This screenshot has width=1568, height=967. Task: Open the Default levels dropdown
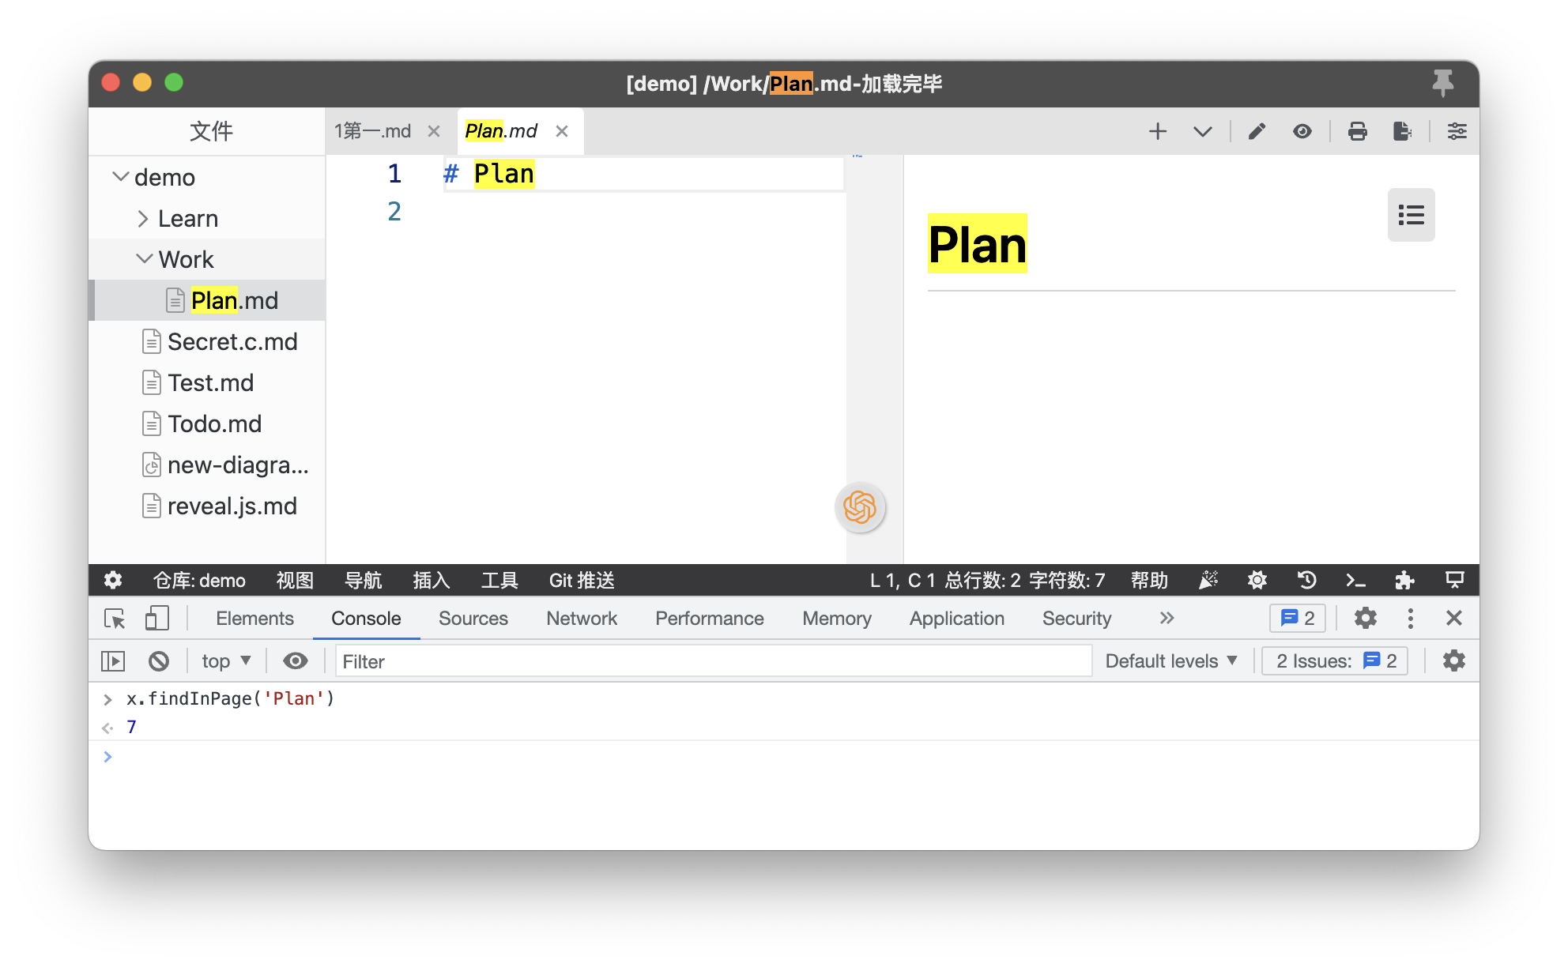tap(1170, 661)
